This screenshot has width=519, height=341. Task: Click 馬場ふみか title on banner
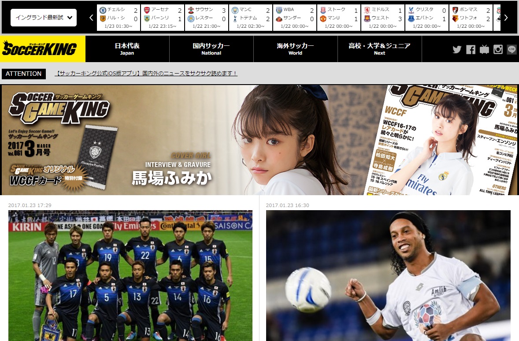[172, 178]
